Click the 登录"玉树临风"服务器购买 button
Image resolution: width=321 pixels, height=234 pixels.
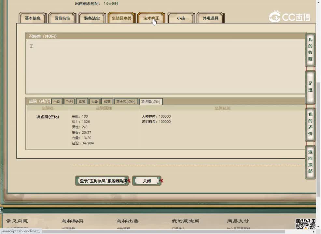[102, 181]
